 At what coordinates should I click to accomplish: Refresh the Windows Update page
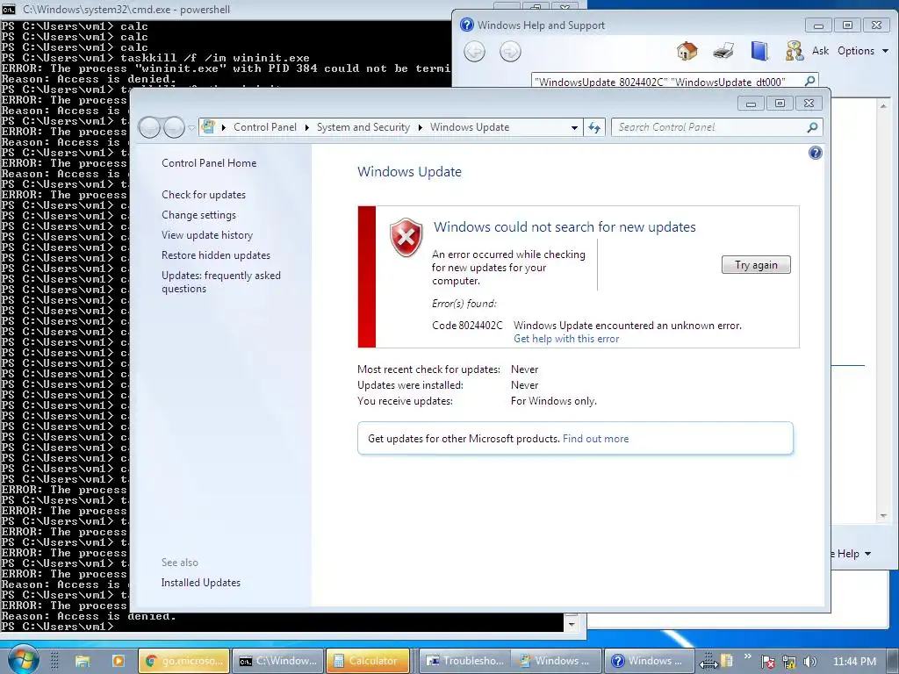[x=594, y=127]
